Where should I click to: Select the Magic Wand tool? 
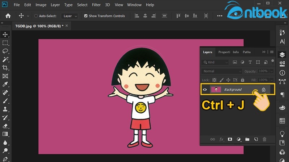(5, 59)
